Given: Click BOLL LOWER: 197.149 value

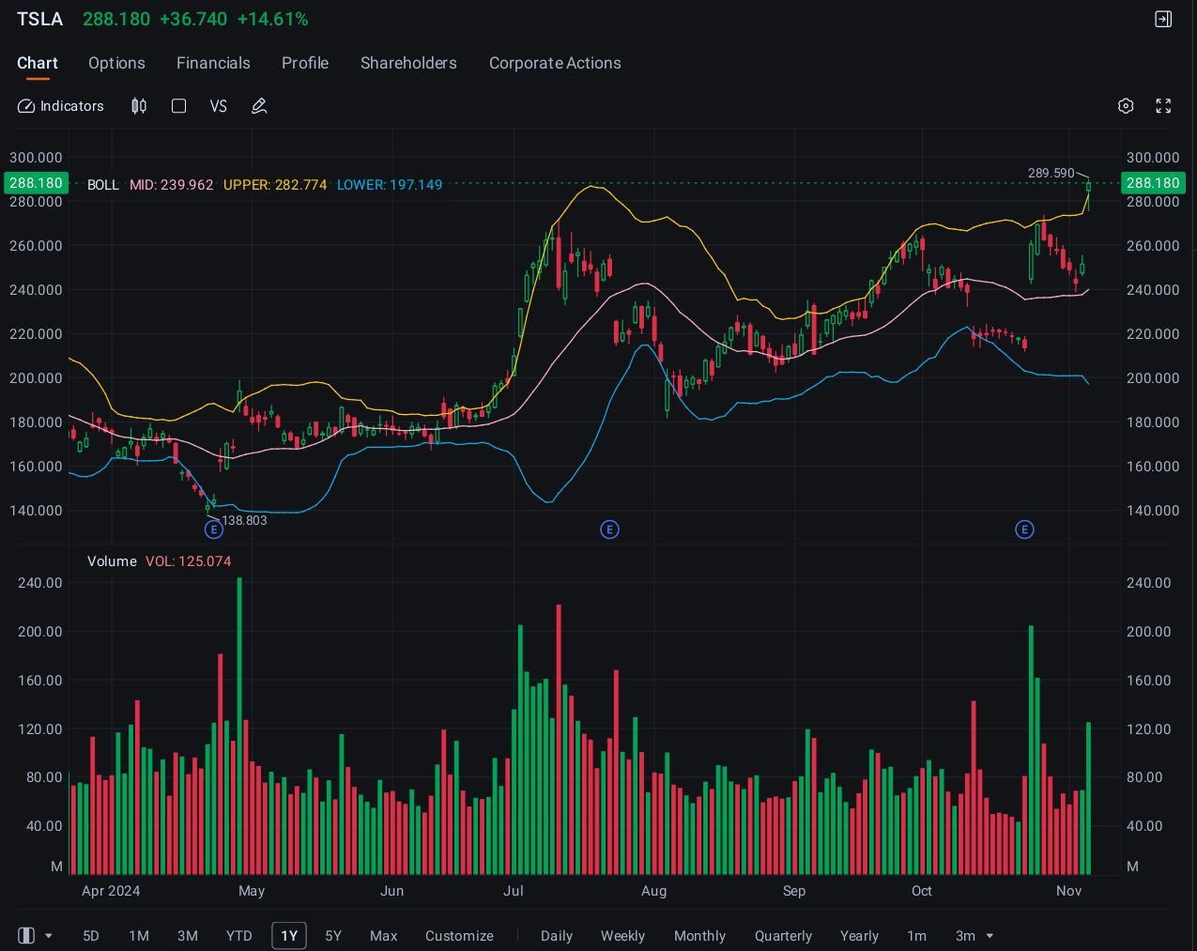Looking at the screenshot, I should [390, 185].
